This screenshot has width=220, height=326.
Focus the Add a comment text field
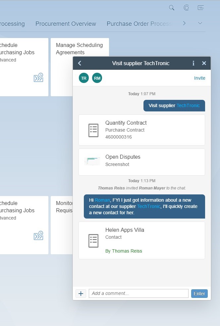tap(138, 293)
